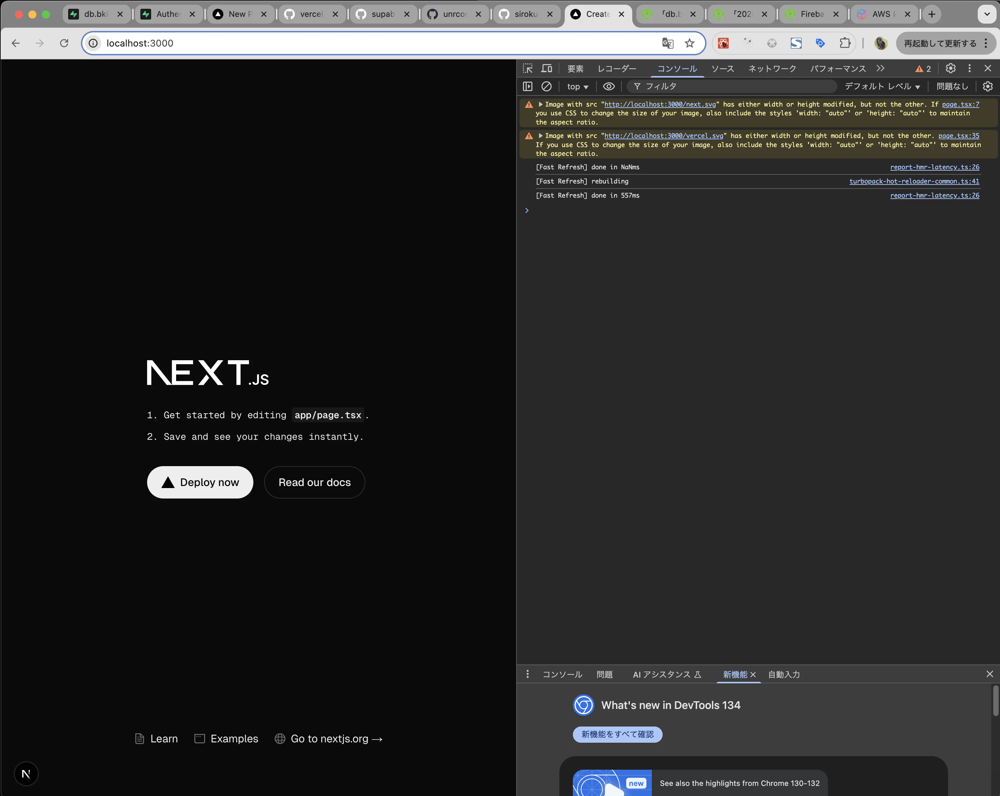Open the AI アシスタンス drawer tab
1000x796 pixels.
pos(667,675)
